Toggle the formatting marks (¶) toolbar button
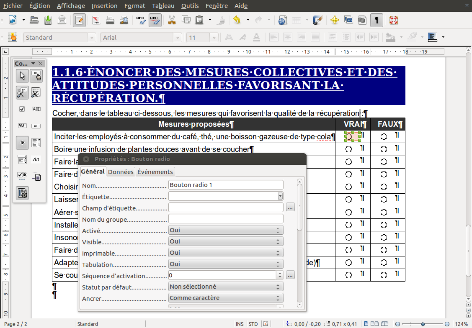The width and height of the screenshot is (472, 328). (x=377, y=20)
